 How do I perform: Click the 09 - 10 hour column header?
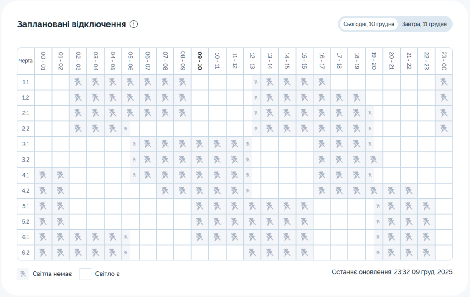tap(200, 61)
